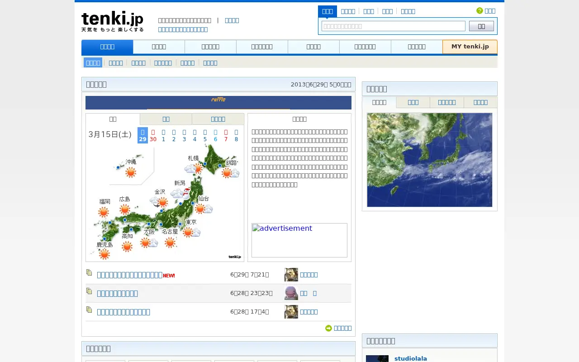Open the cat avatar in the 17:04 row

tap(291, 312)
